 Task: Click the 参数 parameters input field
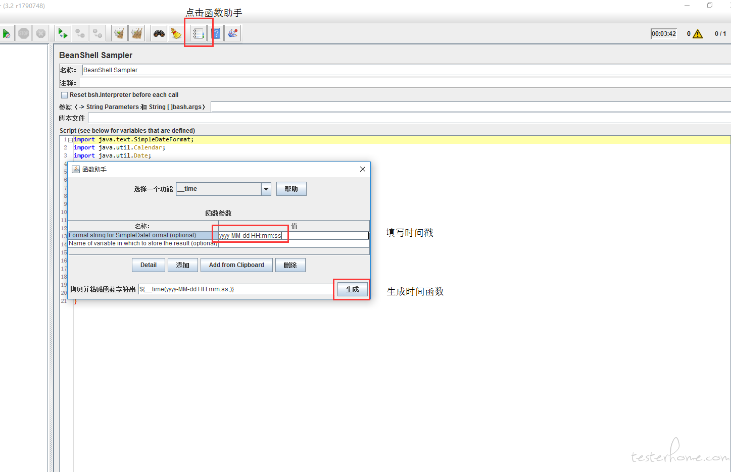(471, 107)
